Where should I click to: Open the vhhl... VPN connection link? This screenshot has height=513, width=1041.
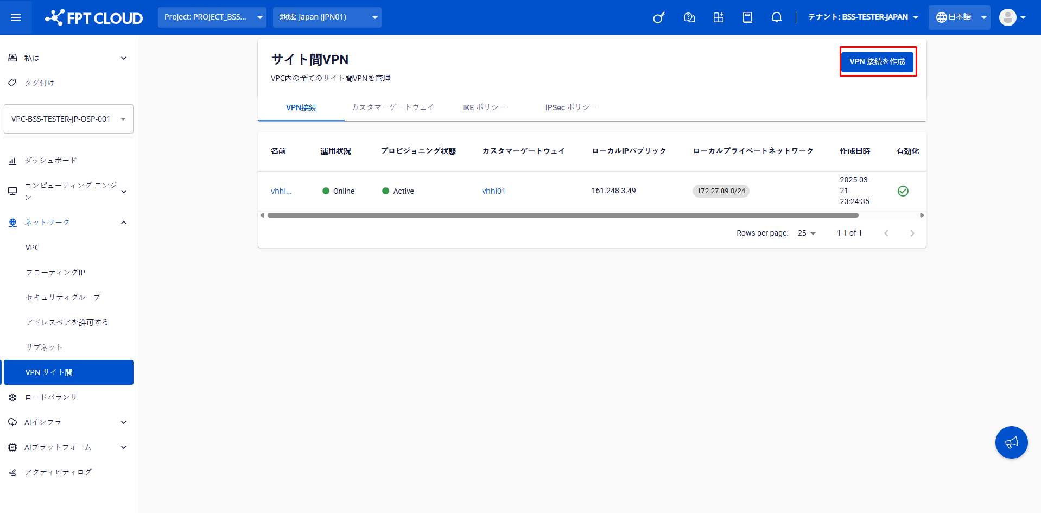pyautogui.click(x=281, y=191)
